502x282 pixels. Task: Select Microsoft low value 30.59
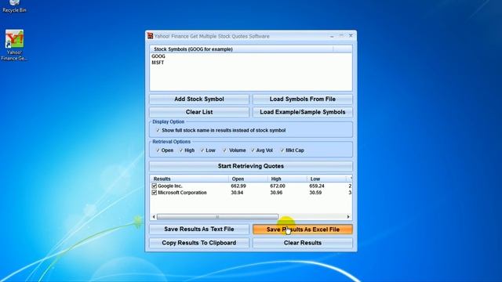[315, 193]
